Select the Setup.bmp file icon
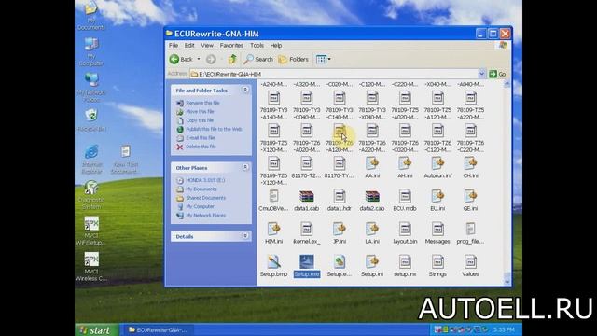 click(x=273, y=262)
